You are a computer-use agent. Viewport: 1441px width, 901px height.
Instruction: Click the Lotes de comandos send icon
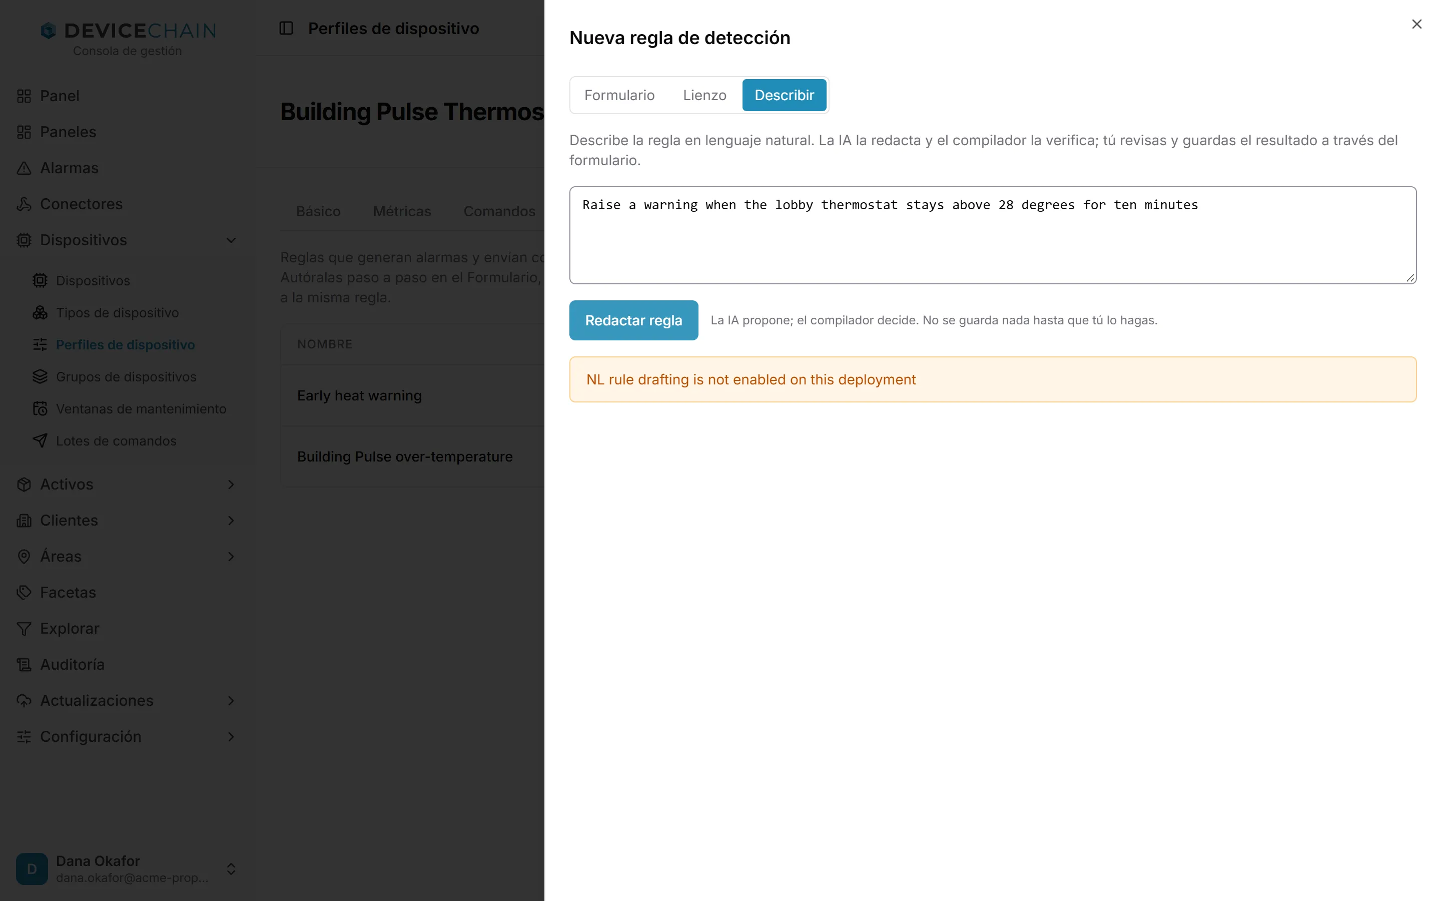coord(40,441)
